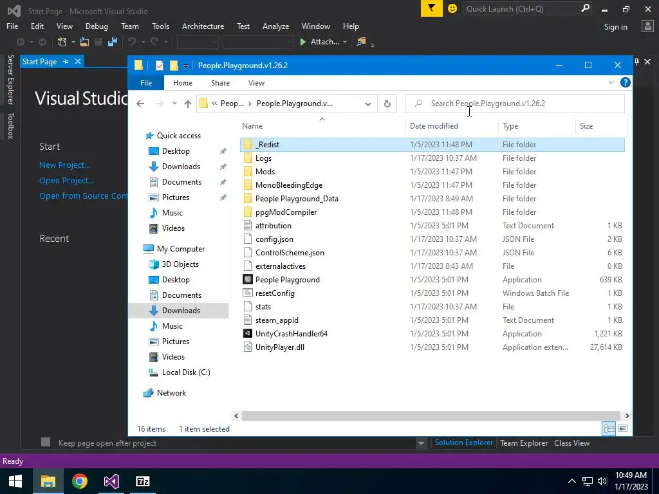The width and height of the screenshot is (659, 494).
Task: Click the New Project toolbar icon
Action: pyautogui.click(x=62, y=42)
